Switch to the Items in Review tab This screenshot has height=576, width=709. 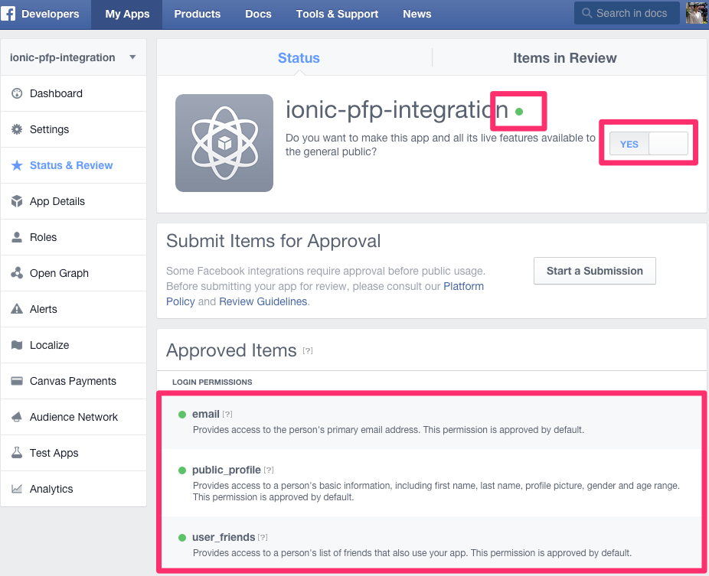click(565, 57)
